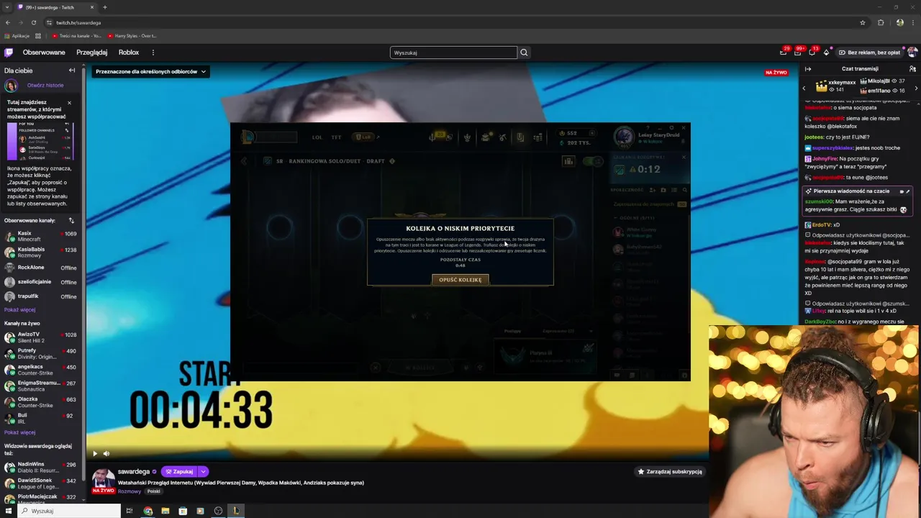Play the stream video

click(x=94, y=453)
